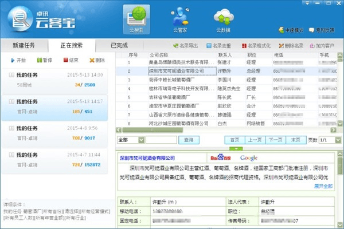Switch to the 已完成 tab
This screenshot has height=229, width=344.
click(x=119, y=45)
